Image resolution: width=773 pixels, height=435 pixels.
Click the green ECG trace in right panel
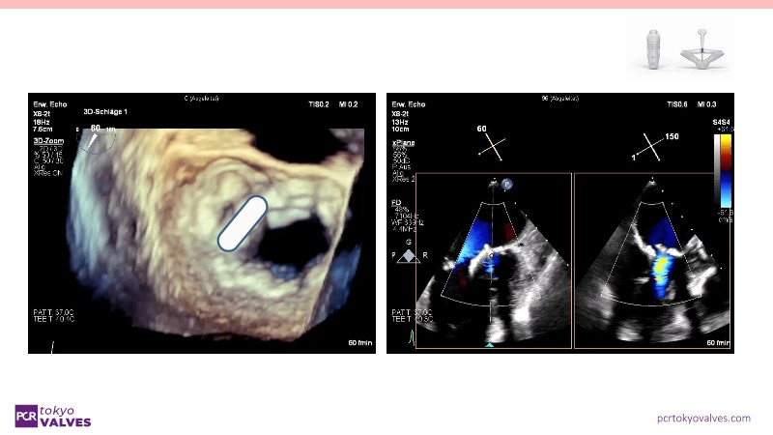click(x=408, y=336)
